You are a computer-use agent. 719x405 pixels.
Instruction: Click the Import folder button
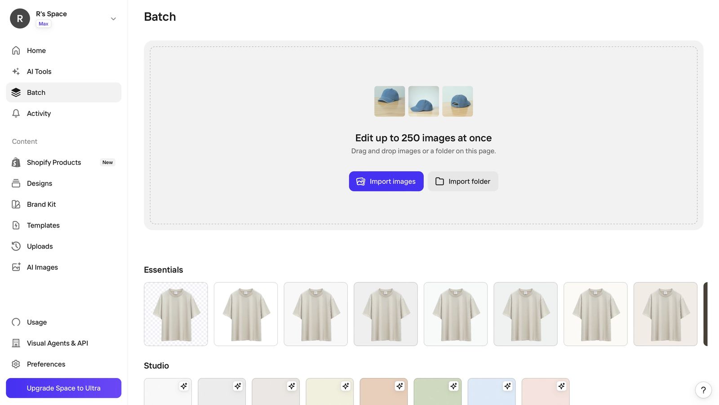coord(463,181)
